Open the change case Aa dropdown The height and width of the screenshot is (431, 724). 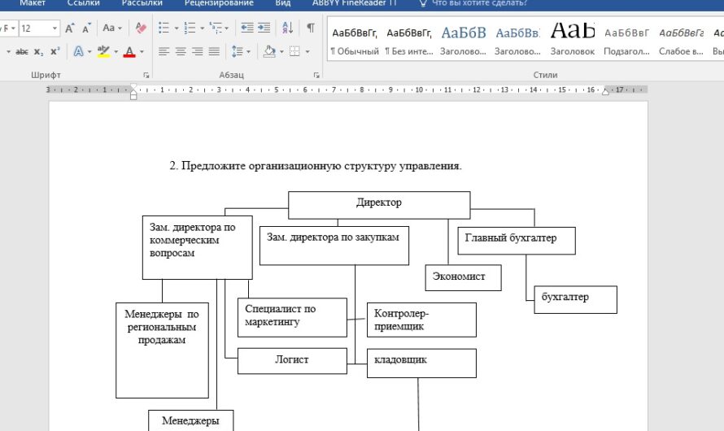tap(112, 28)
